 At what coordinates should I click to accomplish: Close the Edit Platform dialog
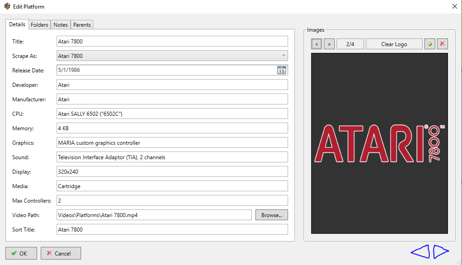pos(455,6)
